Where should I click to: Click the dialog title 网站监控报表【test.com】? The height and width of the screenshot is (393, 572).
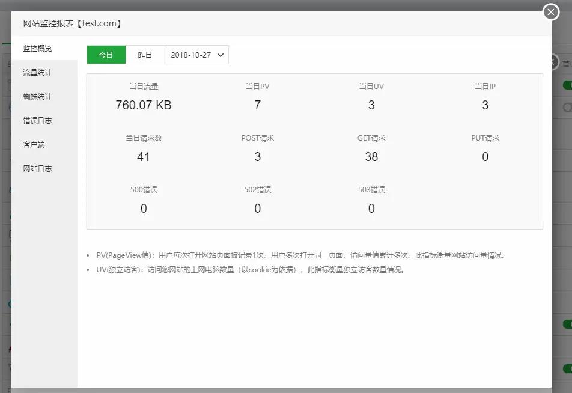(72, 24)
